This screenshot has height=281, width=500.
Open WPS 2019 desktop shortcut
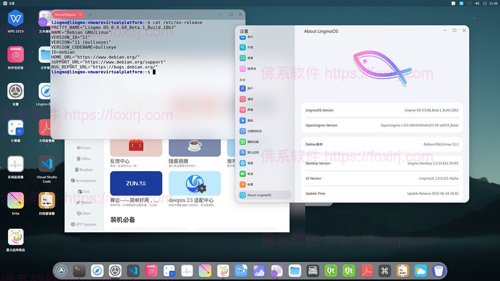pos(15,18)
